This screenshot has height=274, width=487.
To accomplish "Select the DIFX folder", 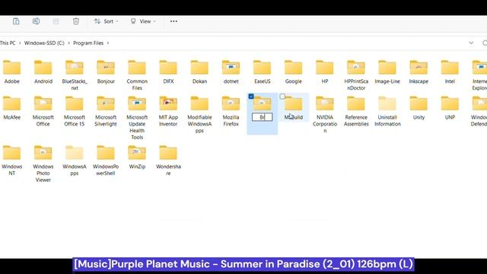I will [168, 72].
